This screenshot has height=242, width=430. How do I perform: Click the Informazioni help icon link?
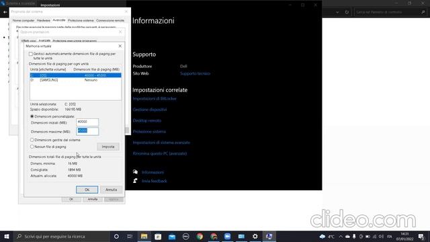(x=135, y=172)
